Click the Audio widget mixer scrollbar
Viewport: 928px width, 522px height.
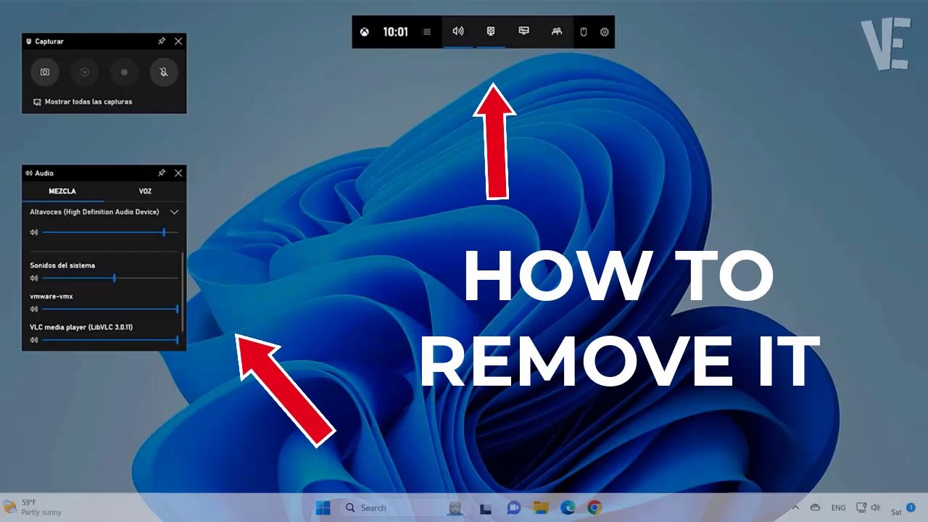click(183, 293)
